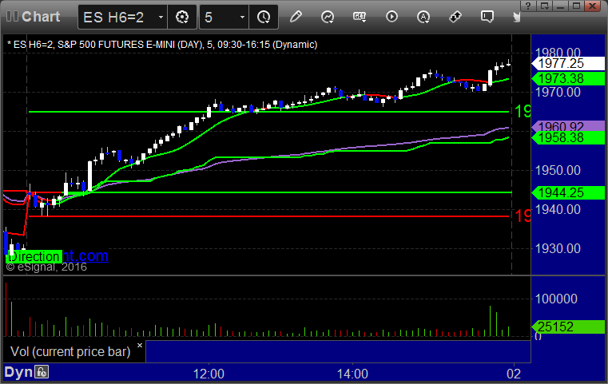Image resolution: width=608 pixels, height=384 pixels.
Task: Close the Vol (current price bar) panel
Action: tap(140, 345)
